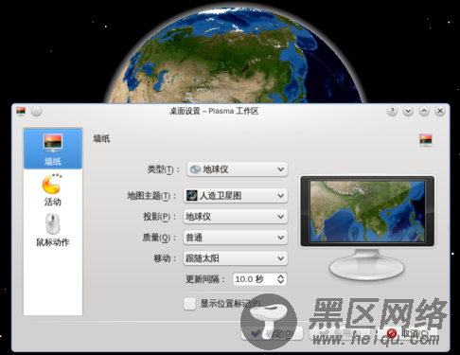Click the 更新间隔 label
The height and width of the screenshot is (355, 460).
205,279
